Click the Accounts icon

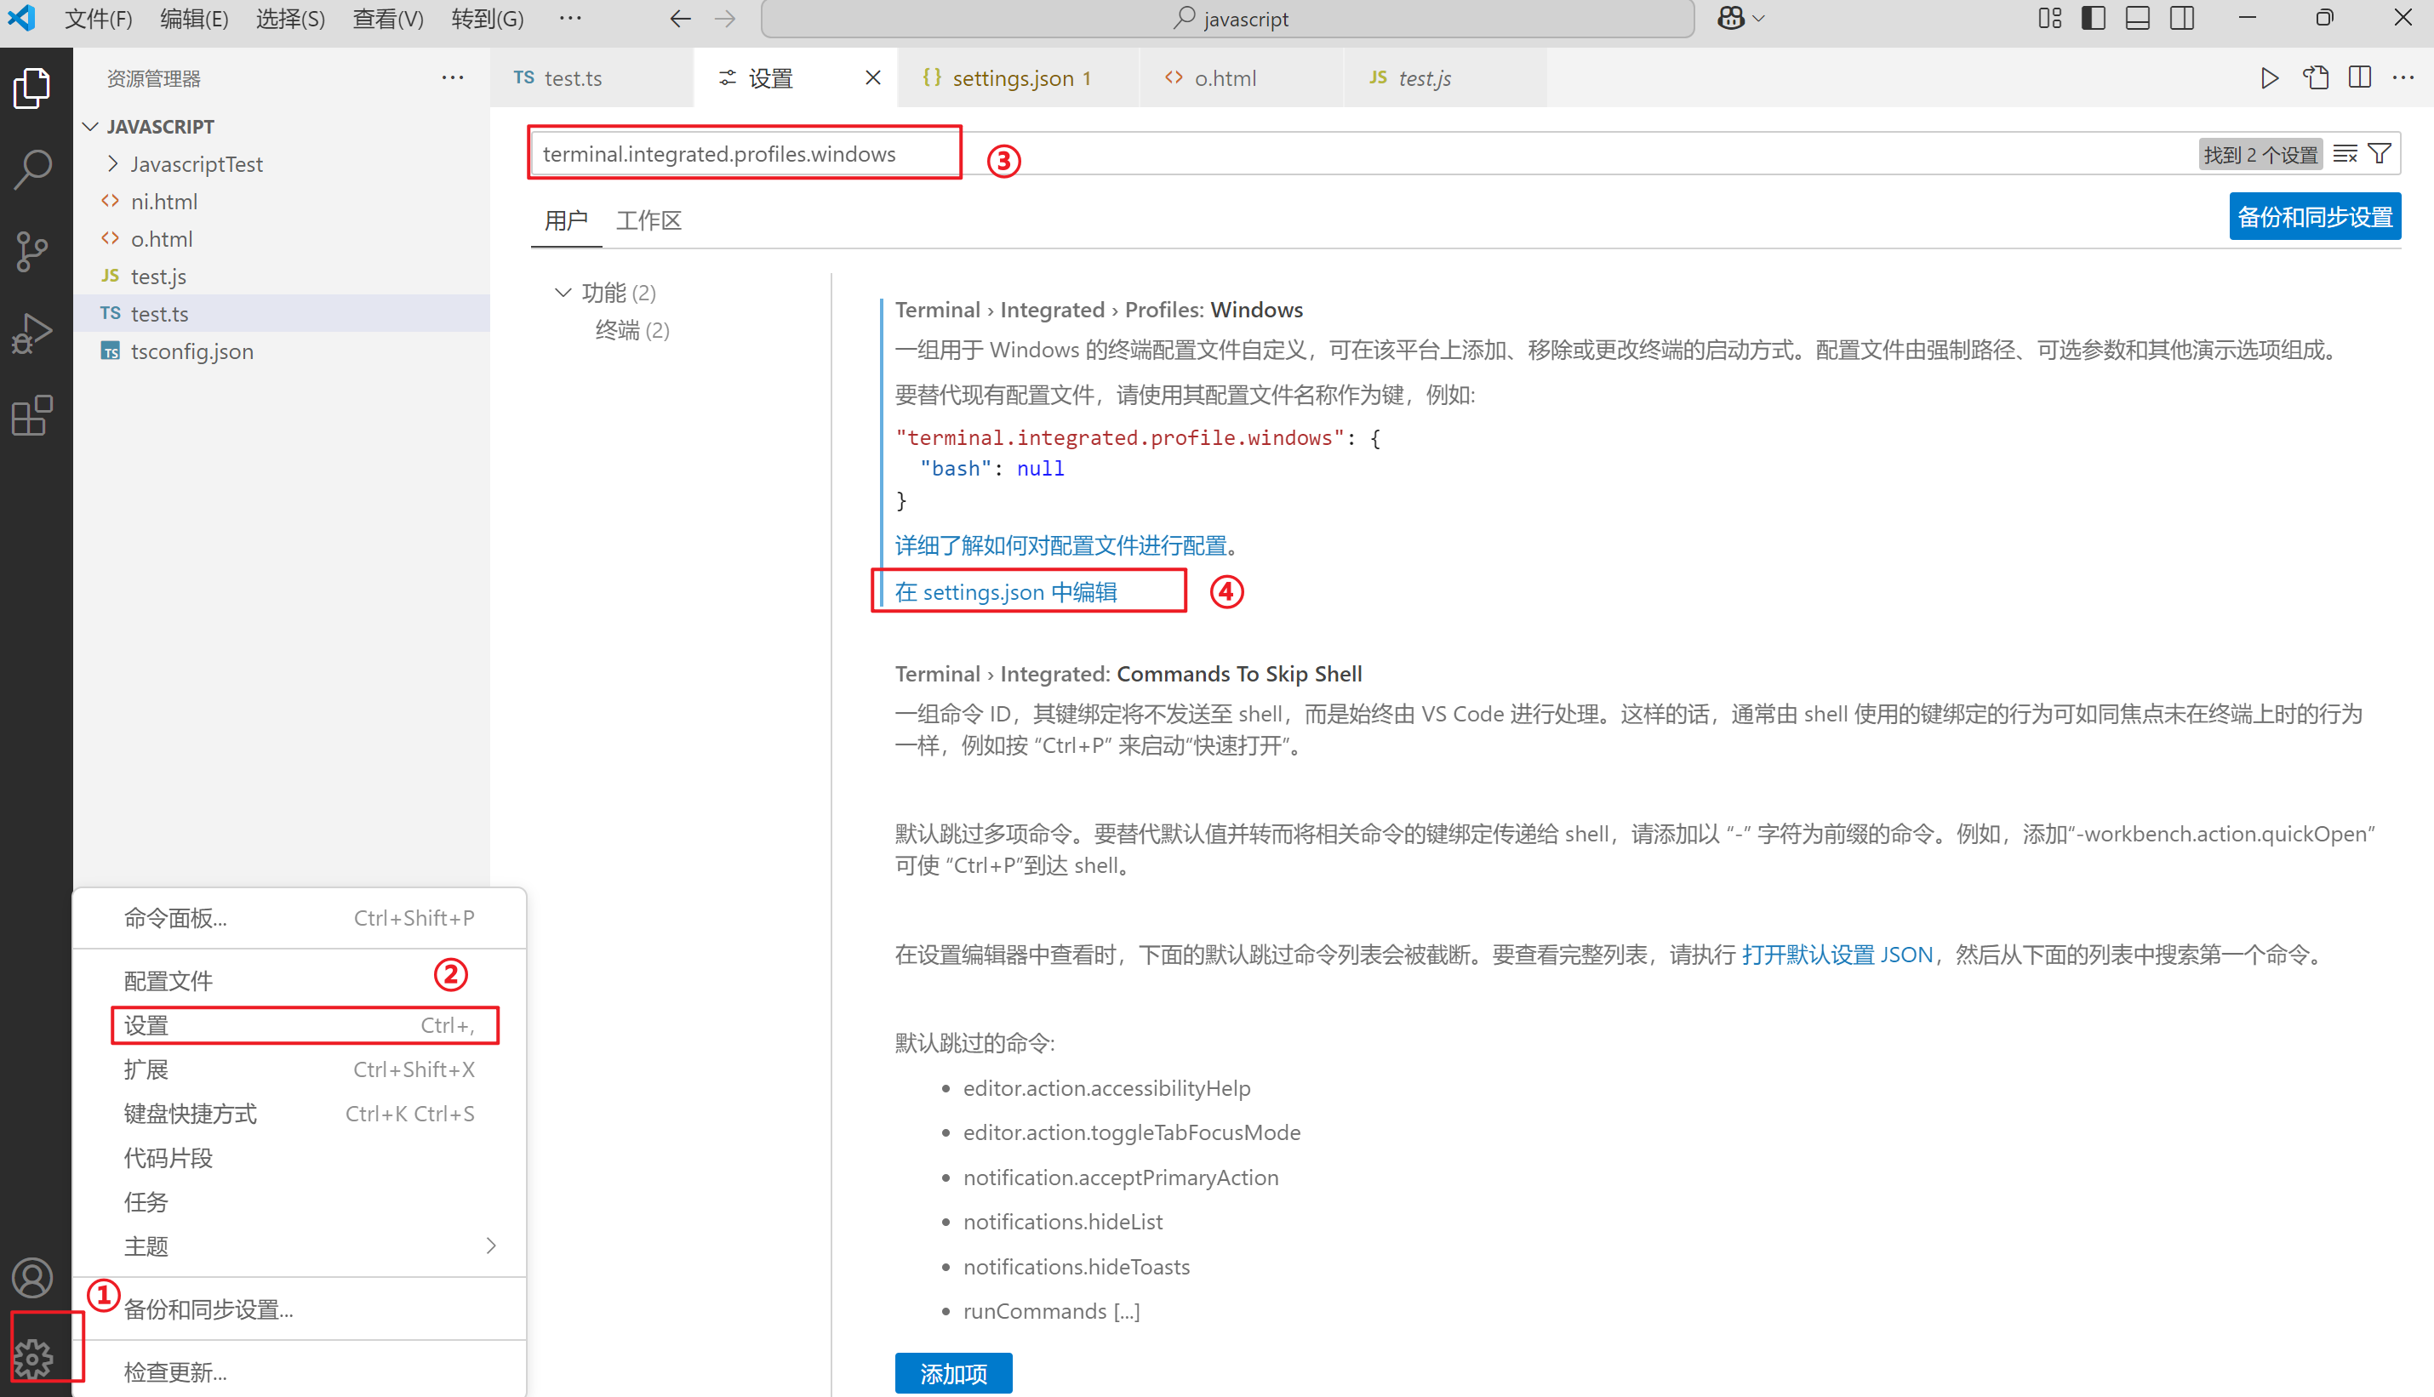pos(33,1277)
